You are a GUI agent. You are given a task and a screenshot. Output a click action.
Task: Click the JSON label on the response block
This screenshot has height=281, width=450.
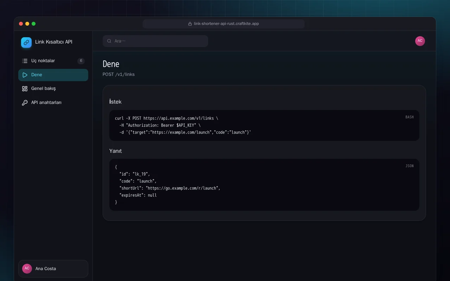point(410,166)
